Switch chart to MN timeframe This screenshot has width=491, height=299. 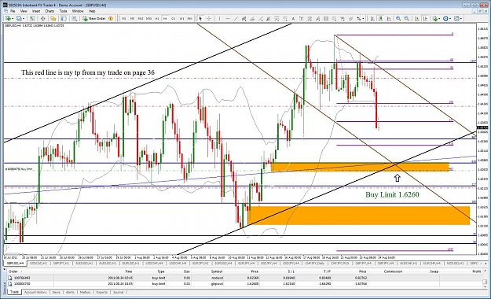pos(190,19)
